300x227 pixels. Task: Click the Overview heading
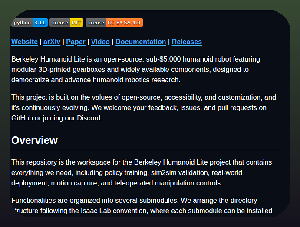(x=34, y=140)
